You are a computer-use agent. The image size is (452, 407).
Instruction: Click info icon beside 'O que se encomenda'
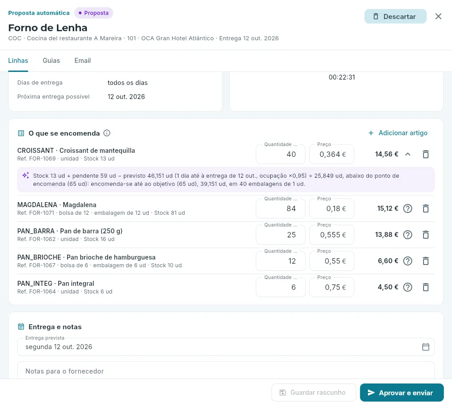point(107,133)
